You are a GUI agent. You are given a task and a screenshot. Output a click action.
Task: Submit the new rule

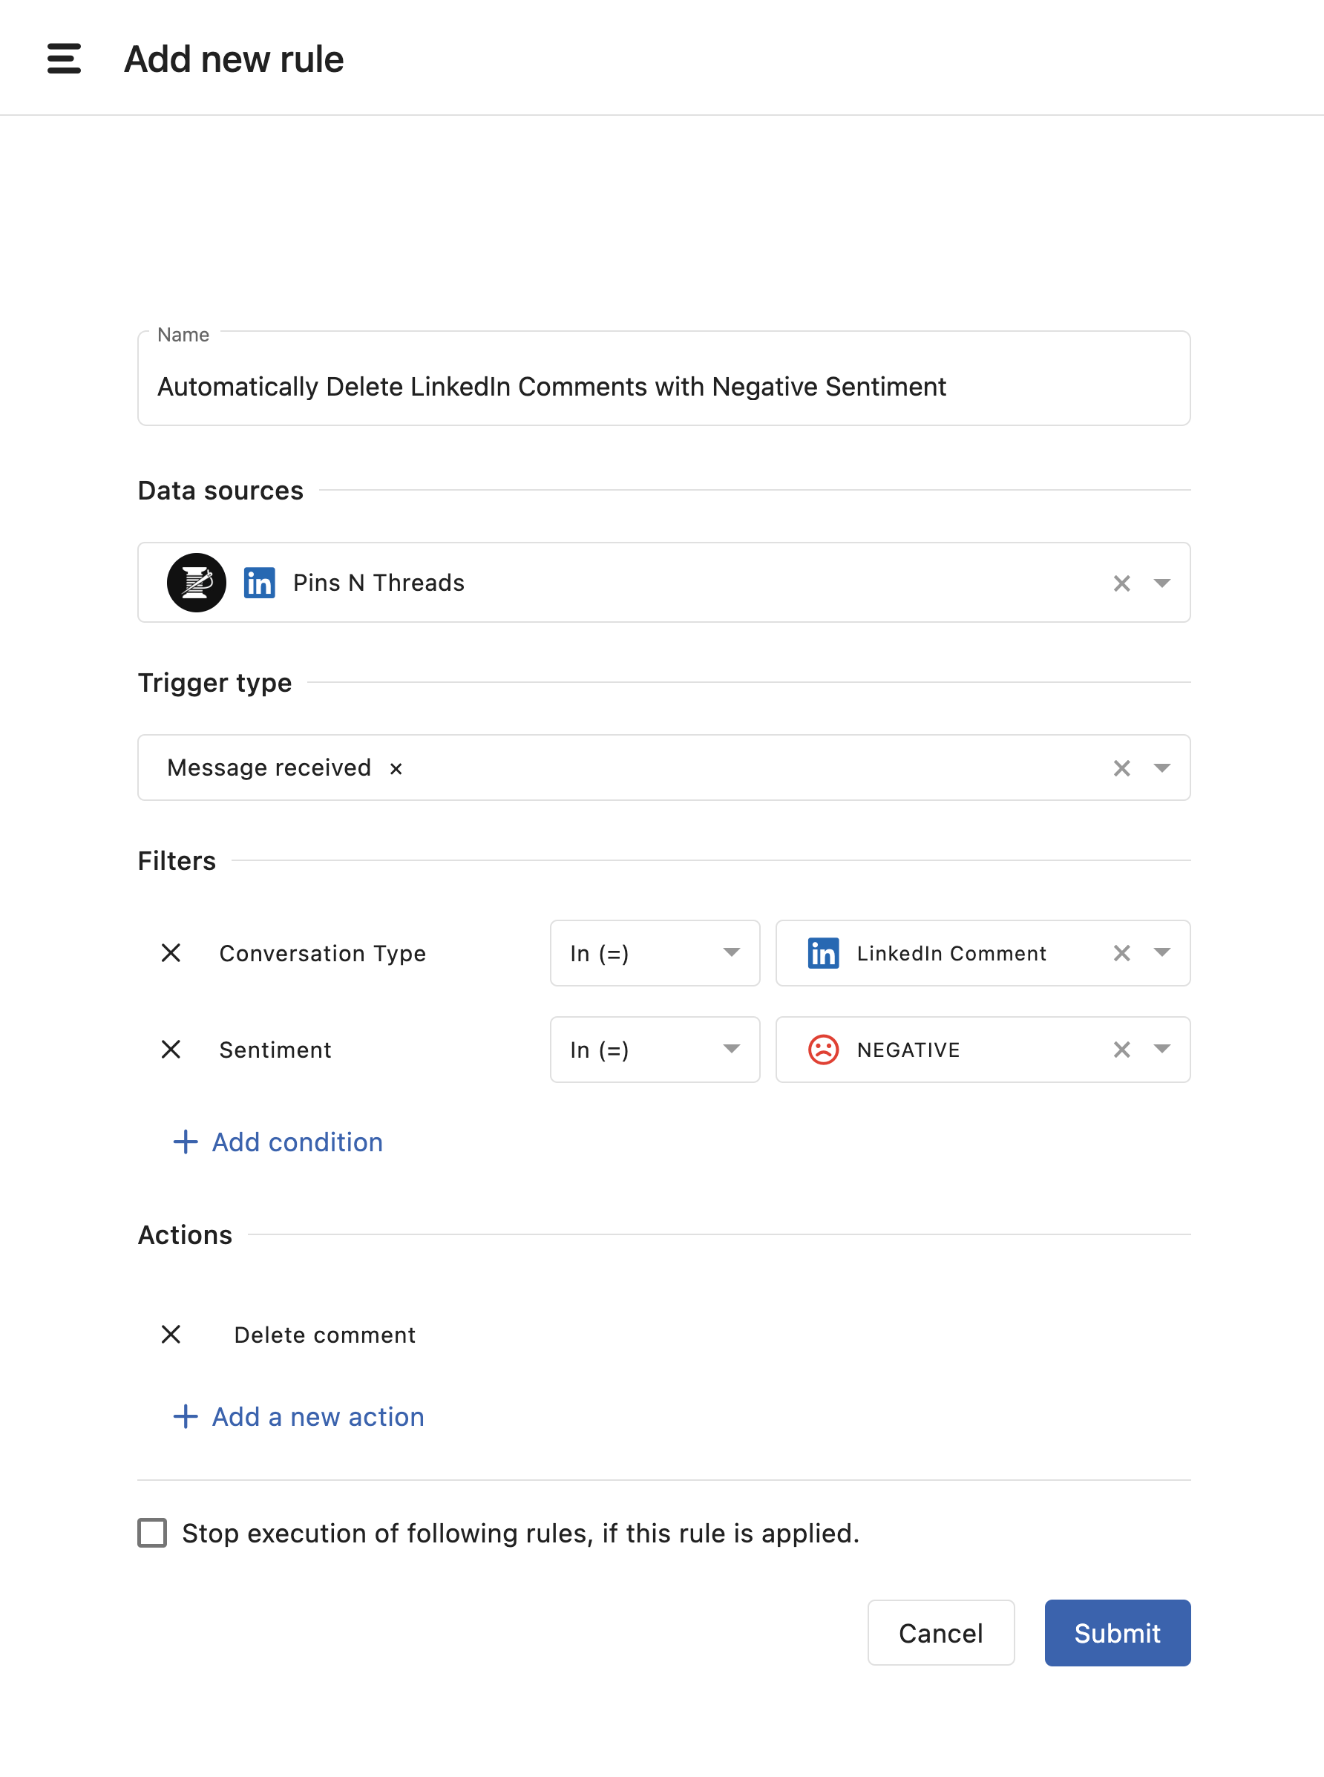[x=1116, y=1633]
